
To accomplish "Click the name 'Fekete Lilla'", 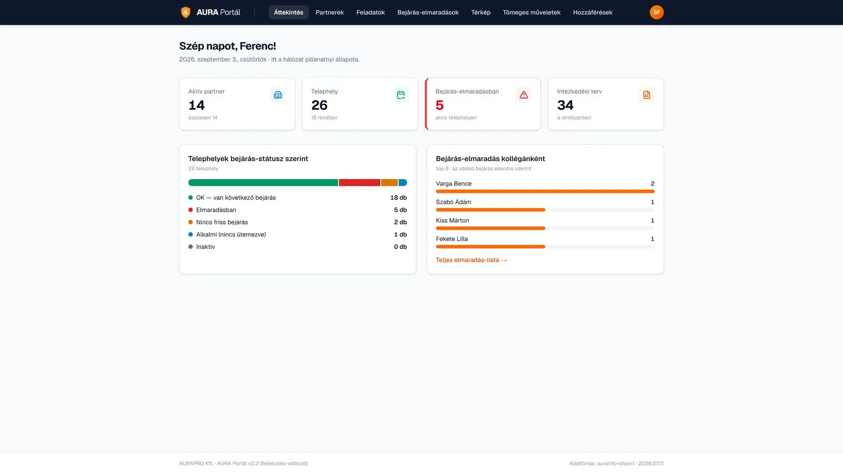I will 452,239.
